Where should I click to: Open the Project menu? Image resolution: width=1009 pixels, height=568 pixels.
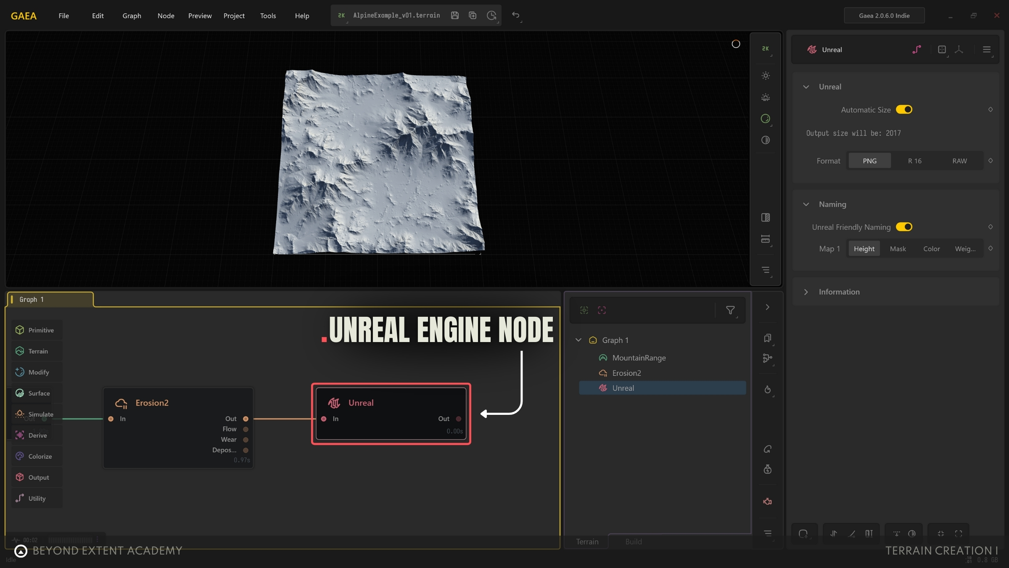(x=234, y=16)
